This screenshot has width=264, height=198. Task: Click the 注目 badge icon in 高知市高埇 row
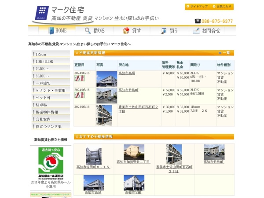[80, 78]
